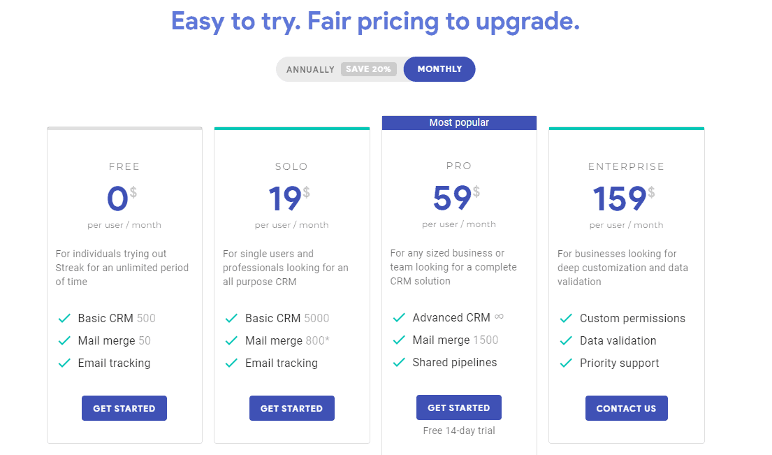Select the PRO plan heading
Viewport: 772px width, 455px height.
pos(458,166)
